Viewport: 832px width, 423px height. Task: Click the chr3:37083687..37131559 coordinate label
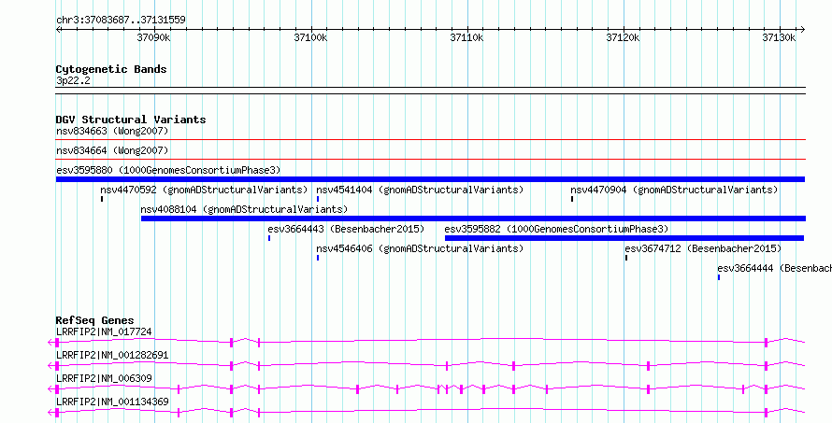(121, 21)
